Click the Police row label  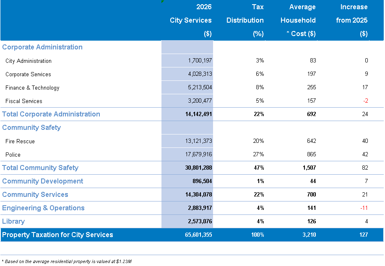[13, 155]
